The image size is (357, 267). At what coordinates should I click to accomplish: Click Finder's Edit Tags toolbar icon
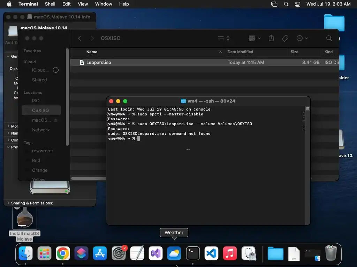click(x=285, y=38)
